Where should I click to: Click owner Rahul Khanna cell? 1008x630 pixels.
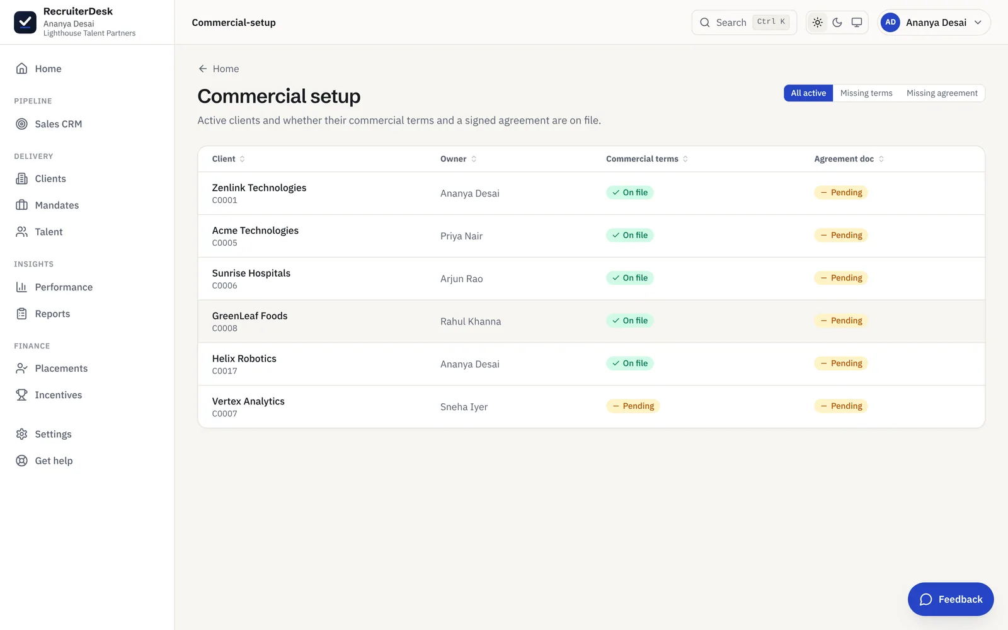pyautogui.click(x=471, y=322)
